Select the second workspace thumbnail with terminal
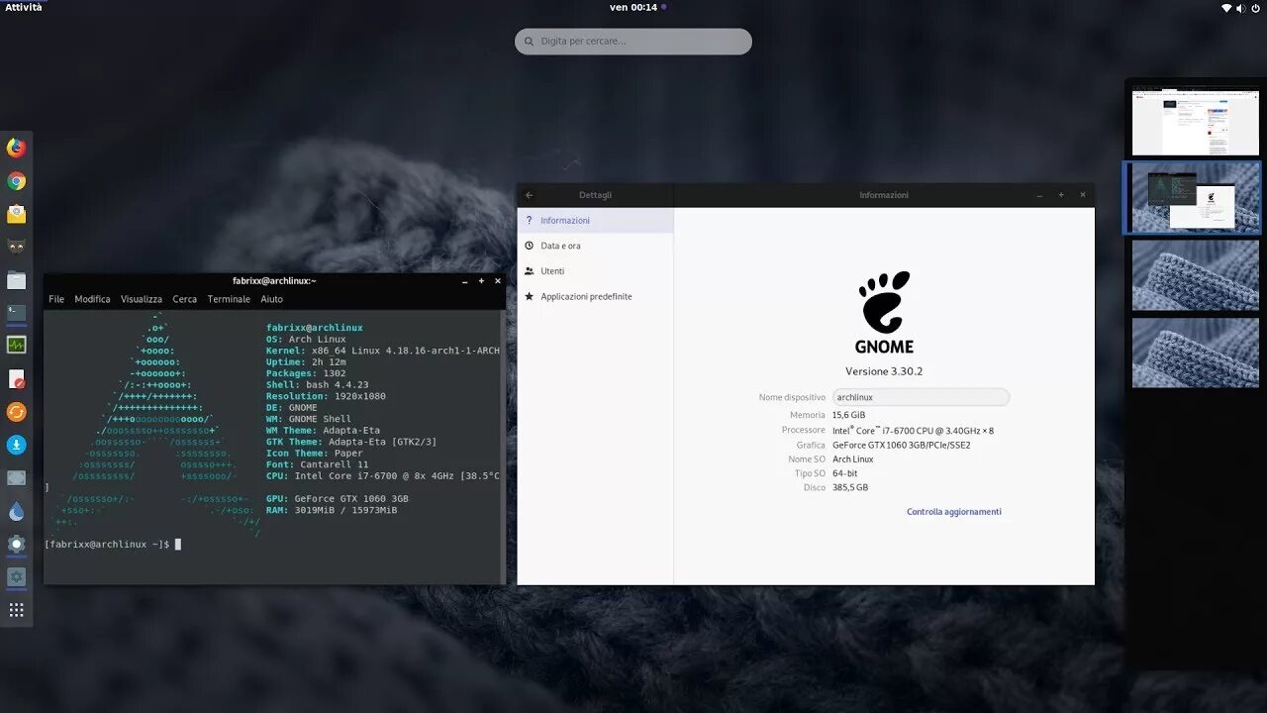This screenshot has height=713, width=1267. [x=1196, y=198]
